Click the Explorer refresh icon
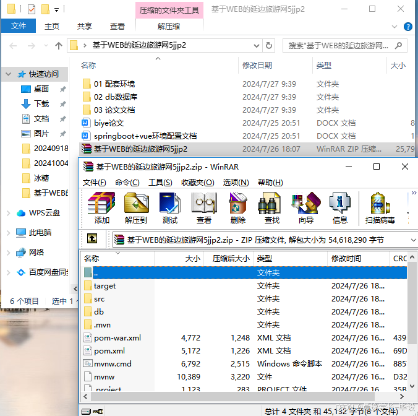The width and height of the screenshot is (418, 416). (x=269, y=46)
